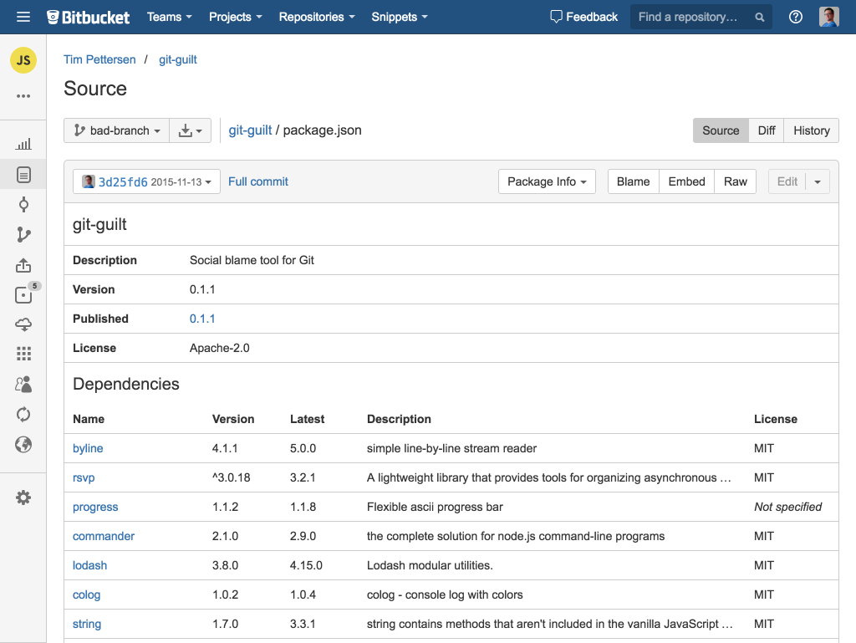Click the 'Apache-2.0' license value
The width and height of the screenshot is (856, 643).
click(220, 348)
